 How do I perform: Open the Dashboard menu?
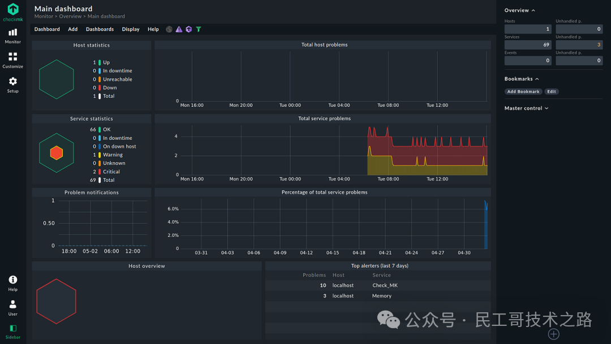[x=47, y=29]
